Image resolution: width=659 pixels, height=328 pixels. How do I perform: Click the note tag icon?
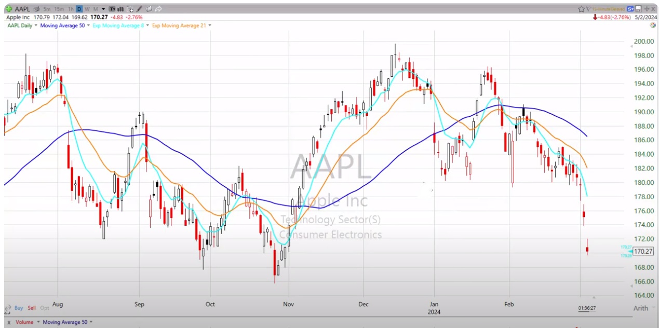[149, 9]
